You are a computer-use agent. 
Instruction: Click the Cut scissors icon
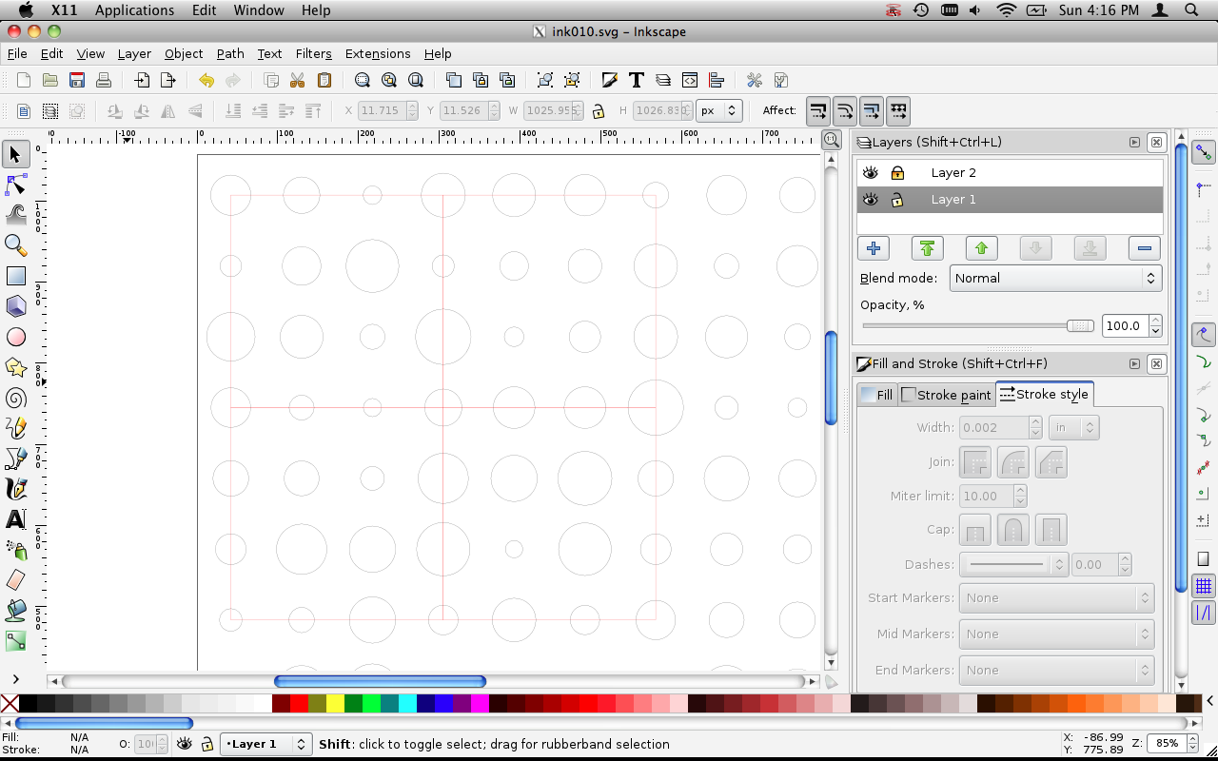pos(297,80)
